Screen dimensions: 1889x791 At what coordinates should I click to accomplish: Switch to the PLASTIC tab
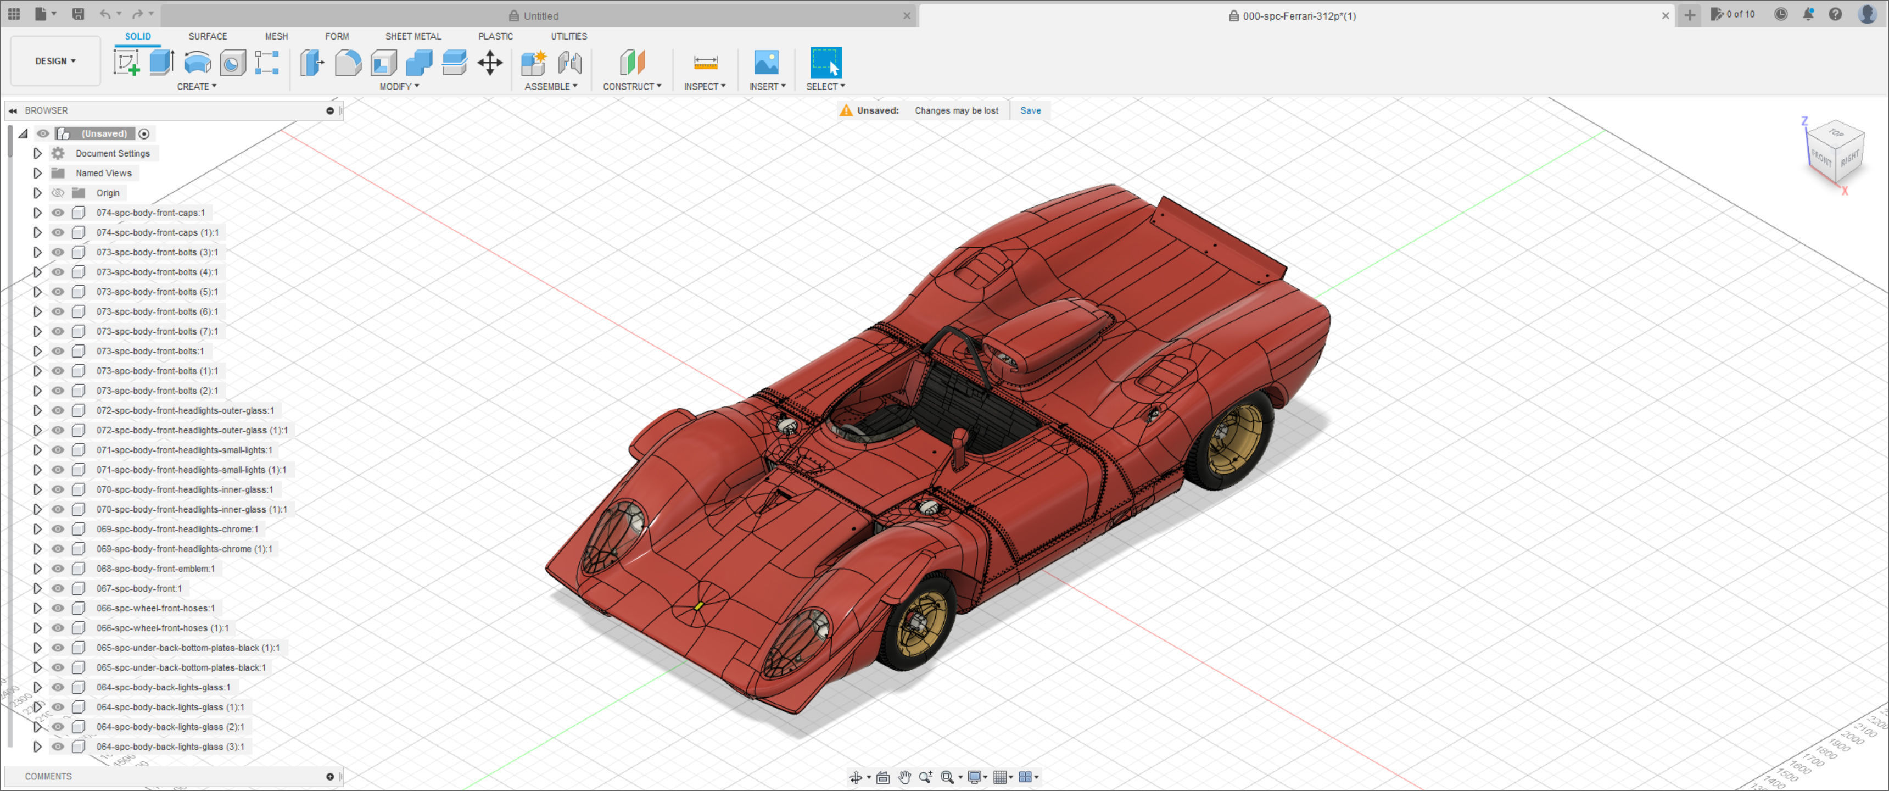(x=496, y=36)
